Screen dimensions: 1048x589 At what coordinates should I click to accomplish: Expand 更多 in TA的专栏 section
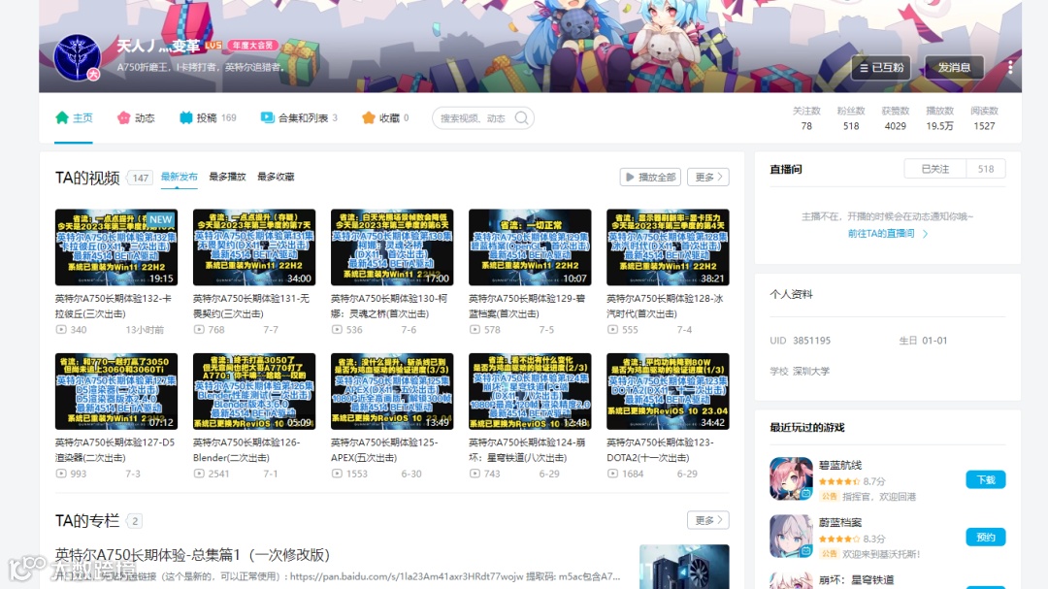click(x=708, y=520)
